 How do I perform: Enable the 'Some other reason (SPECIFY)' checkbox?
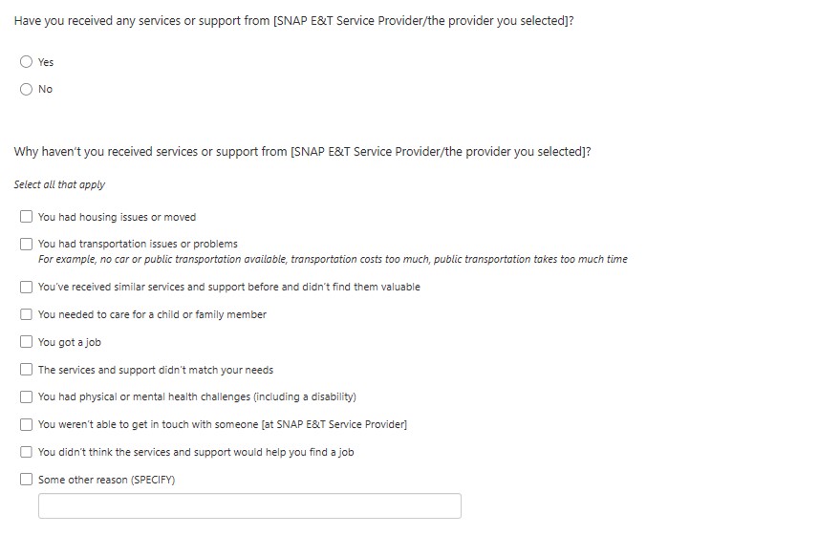[x=27, y=480]
